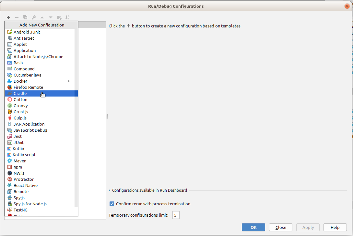Click the Maven gear icon
The image size is (353, 236).
click(x=10, y=161)
